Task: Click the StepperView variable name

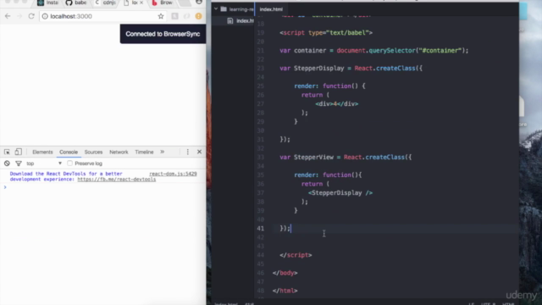Action: coord(313,158)
